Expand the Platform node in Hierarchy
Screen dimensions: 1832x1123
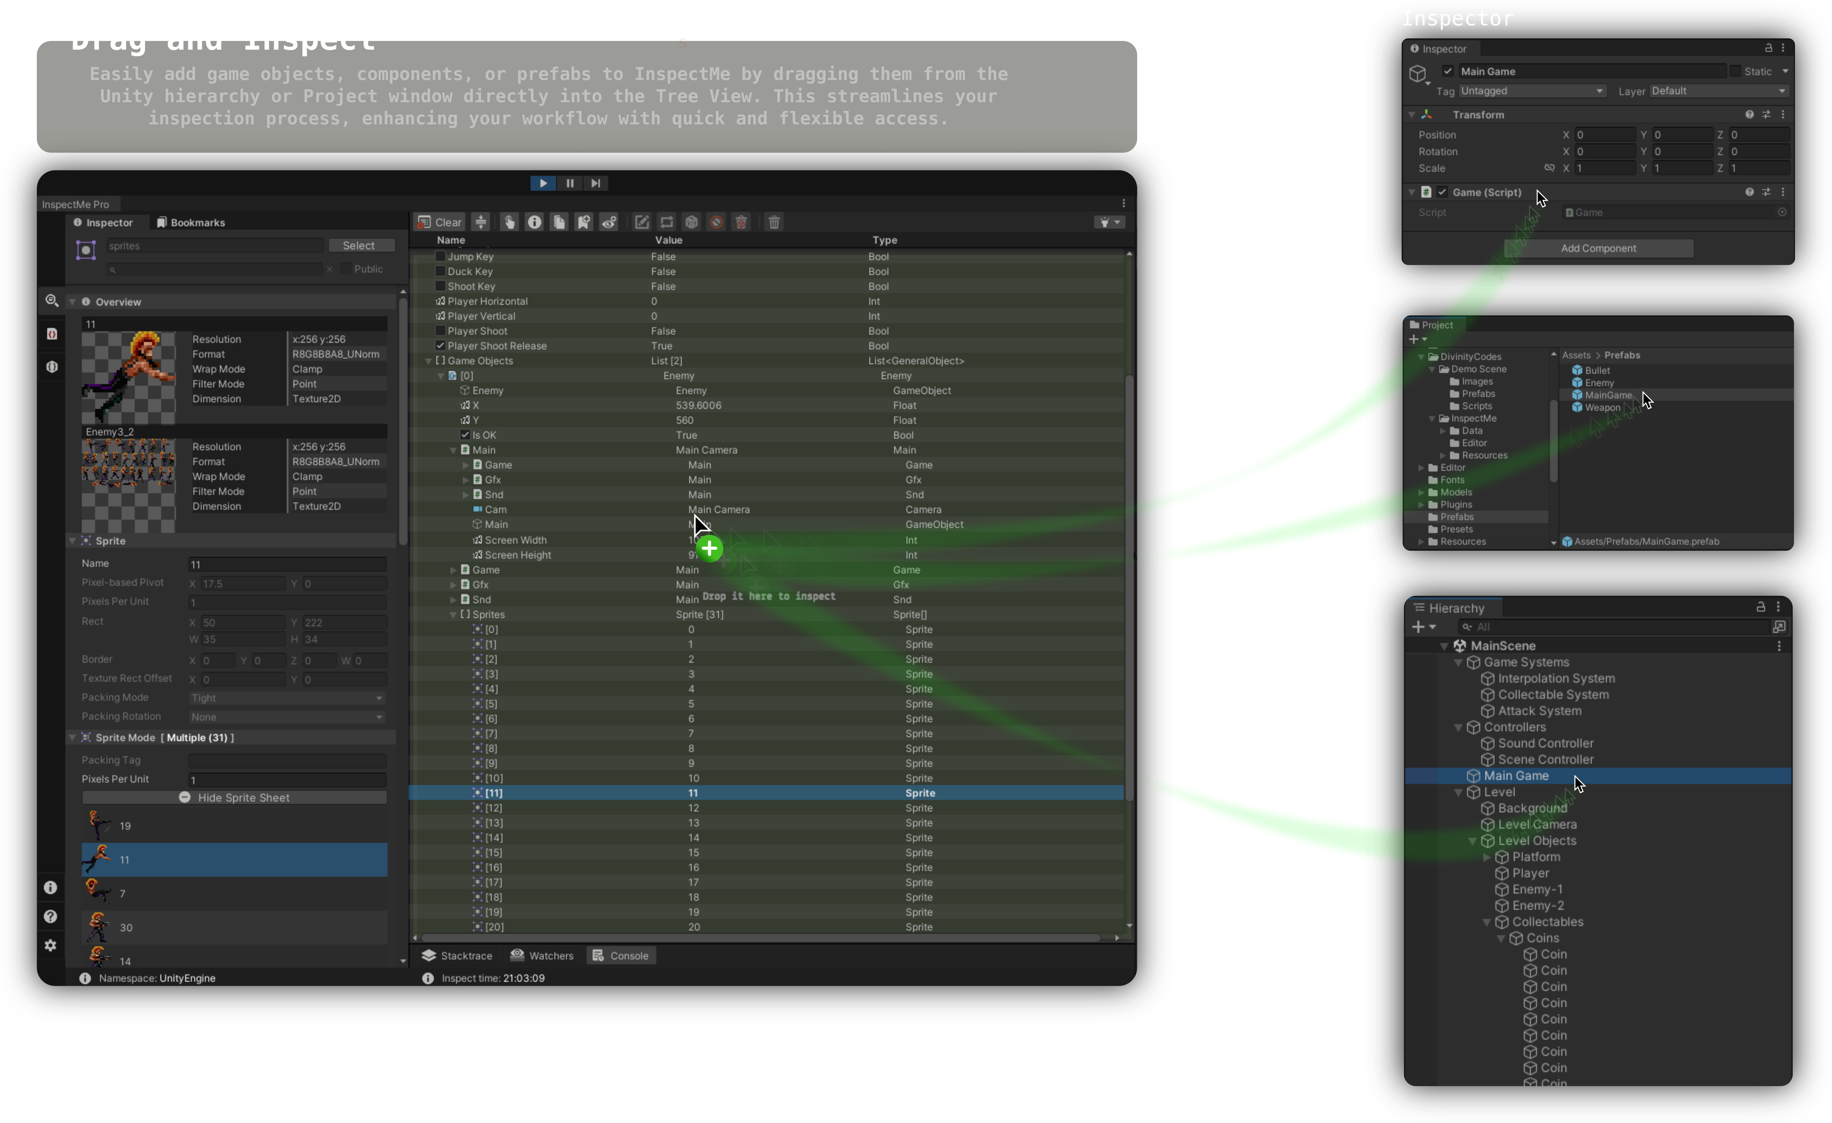pyautogui.click(x=1487, y=858)
